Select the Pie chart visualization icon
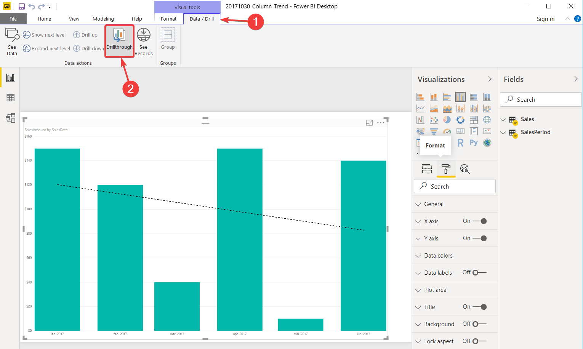Image resolution: width=583 pixels, height=349 pixels. tap(447, 120)
